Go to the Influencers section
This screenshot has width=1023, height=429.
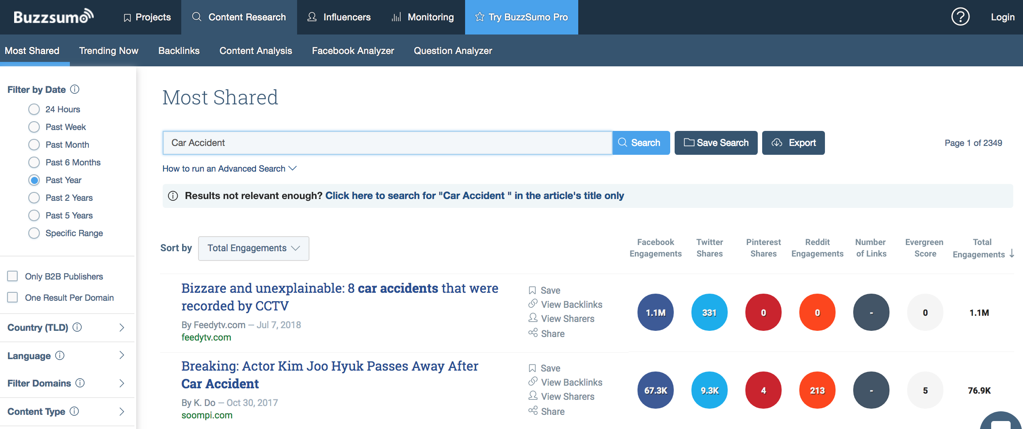339,17
